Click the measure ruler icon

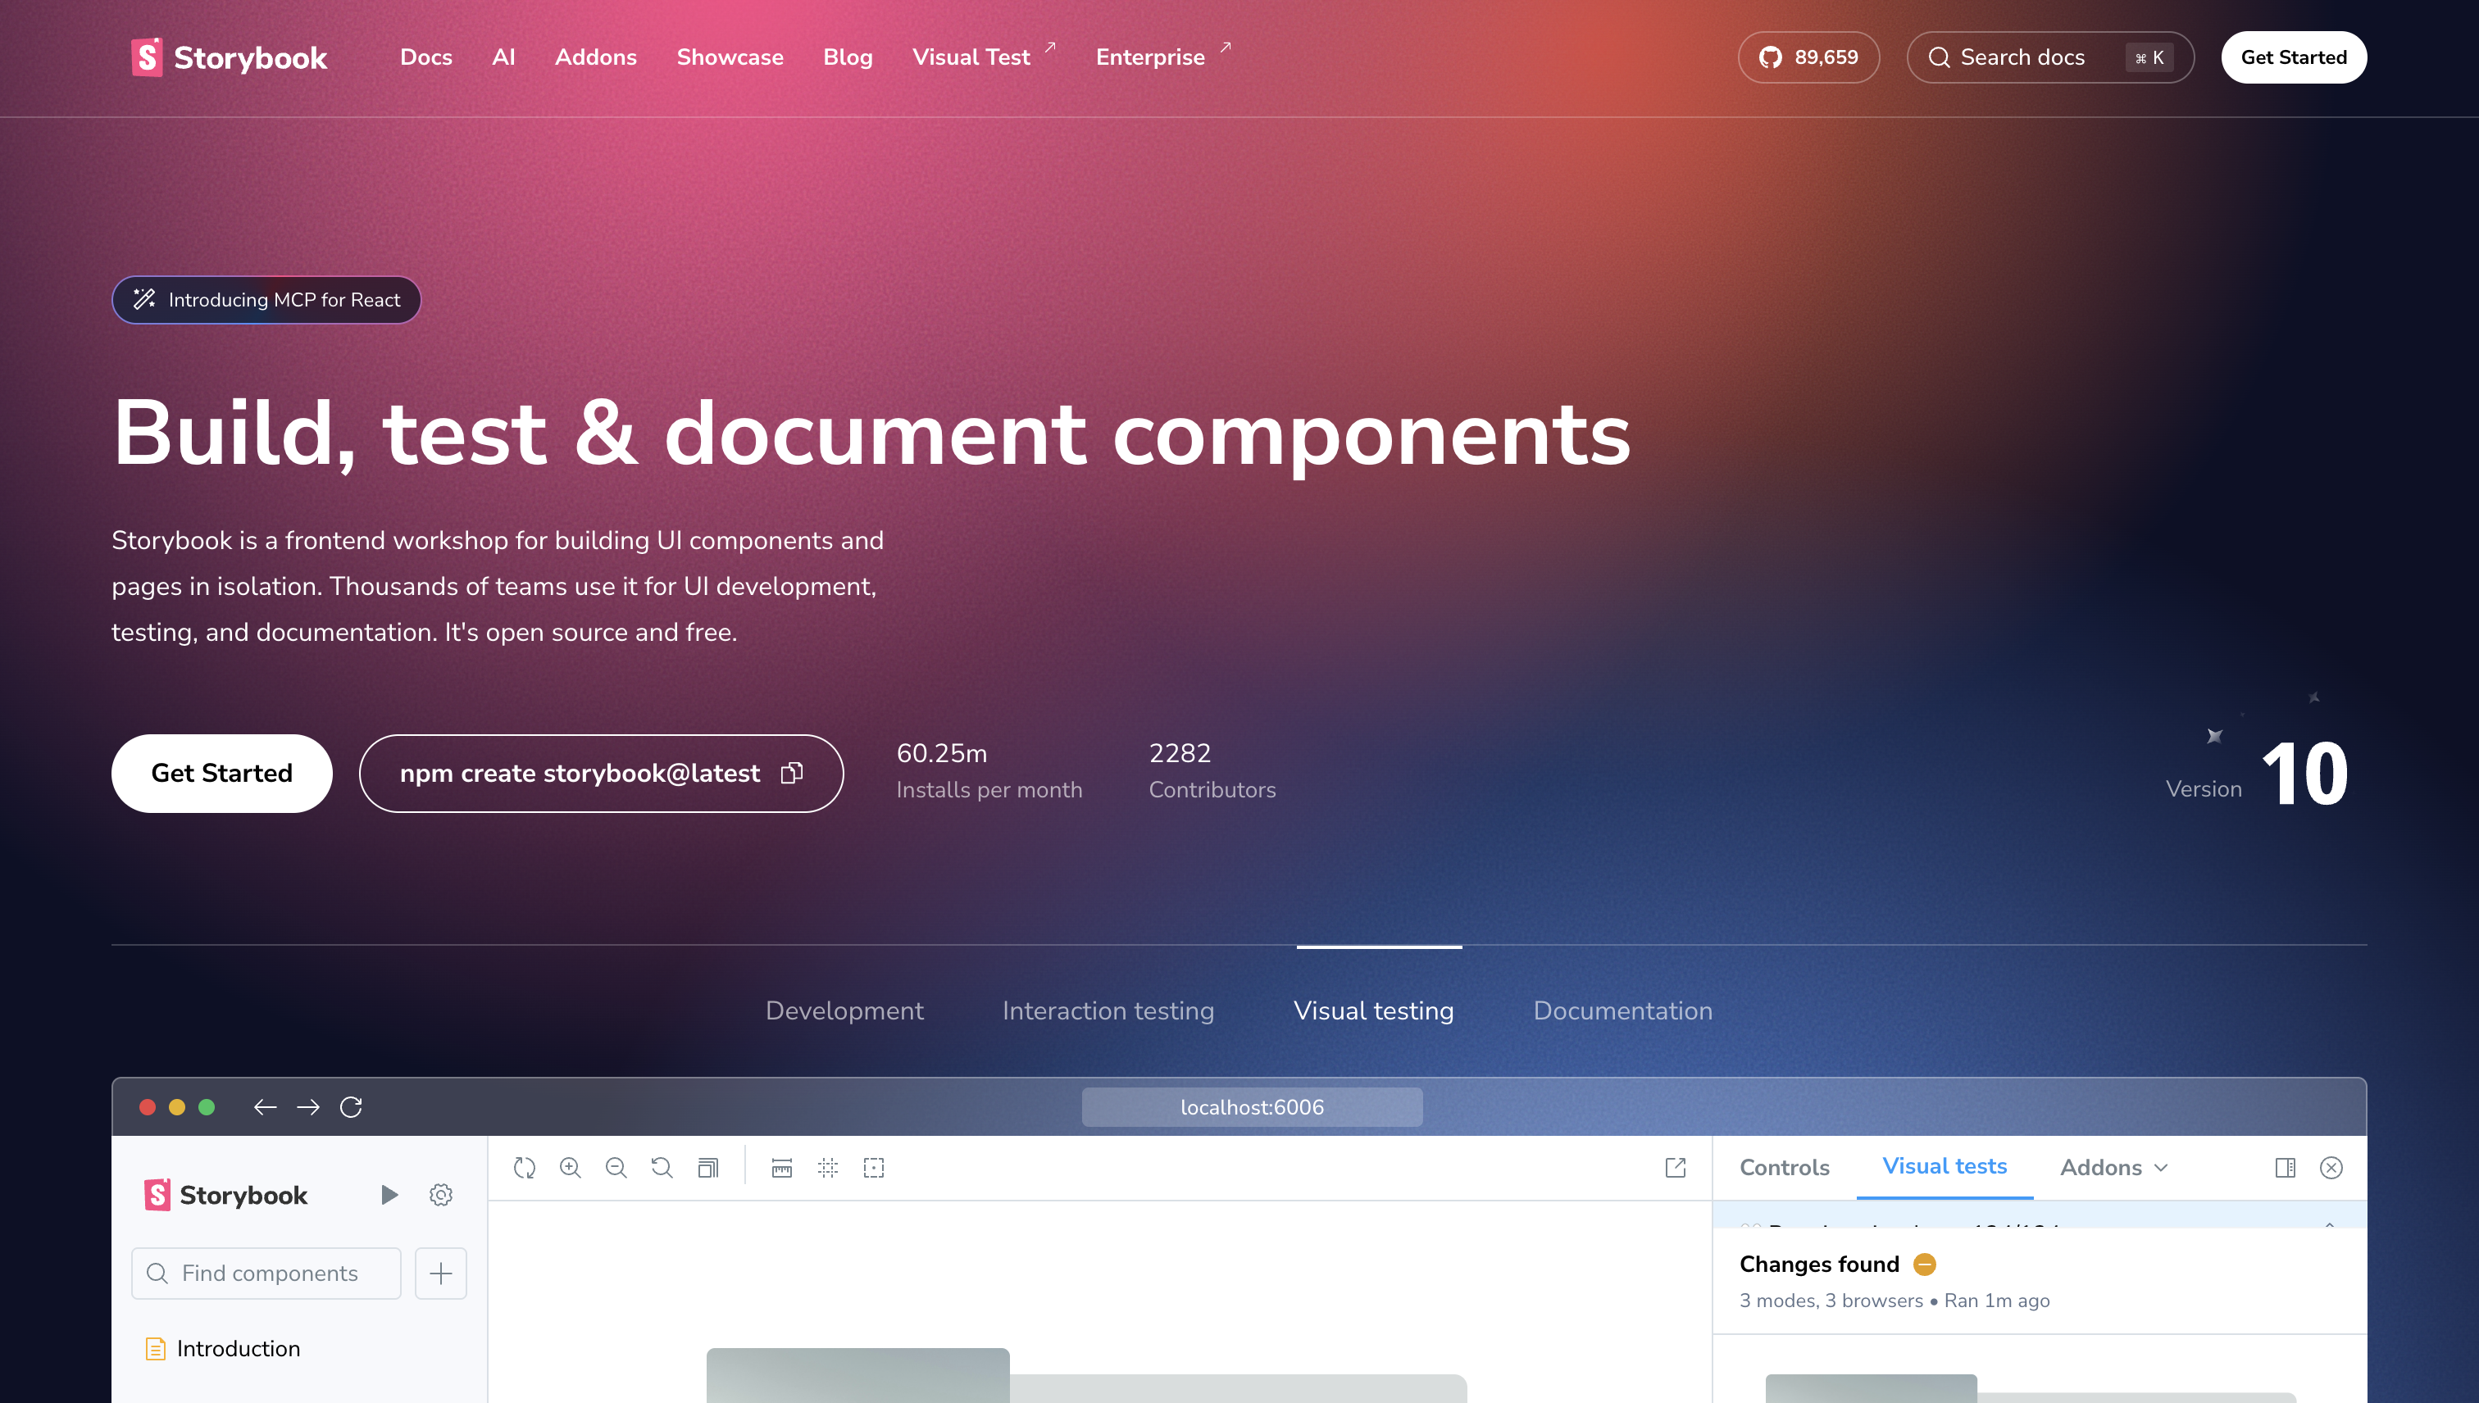tap(782, 1168)
